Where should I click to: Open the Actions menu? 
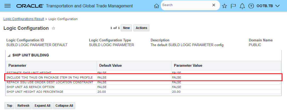click(x=141, y=28)
